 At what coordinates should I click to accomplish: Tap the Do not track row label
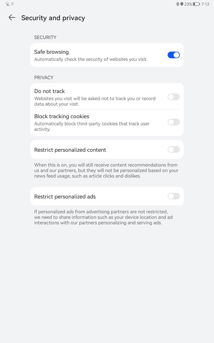(49, 91)
